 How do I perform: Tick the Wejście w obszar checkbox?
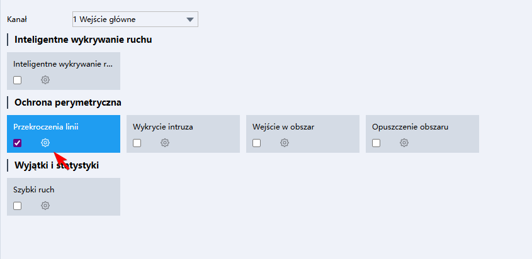257,143
